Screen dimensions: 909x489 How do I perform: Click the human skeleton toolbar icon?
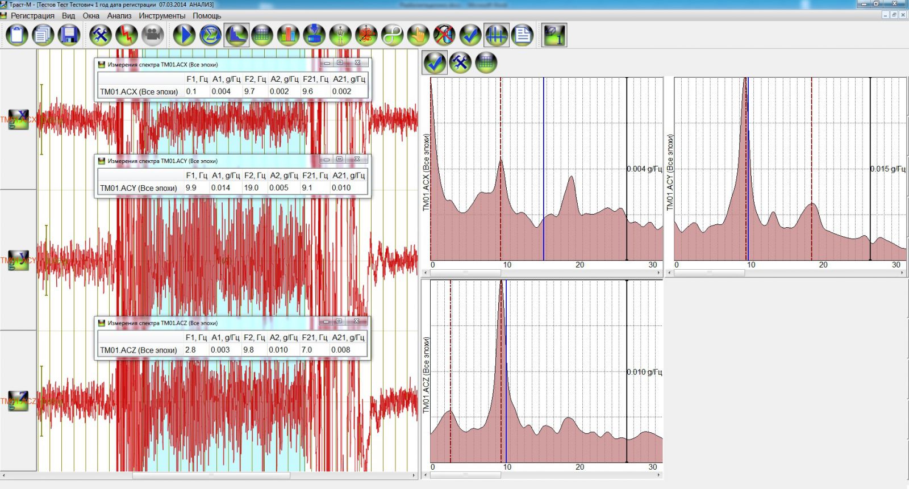340,35
